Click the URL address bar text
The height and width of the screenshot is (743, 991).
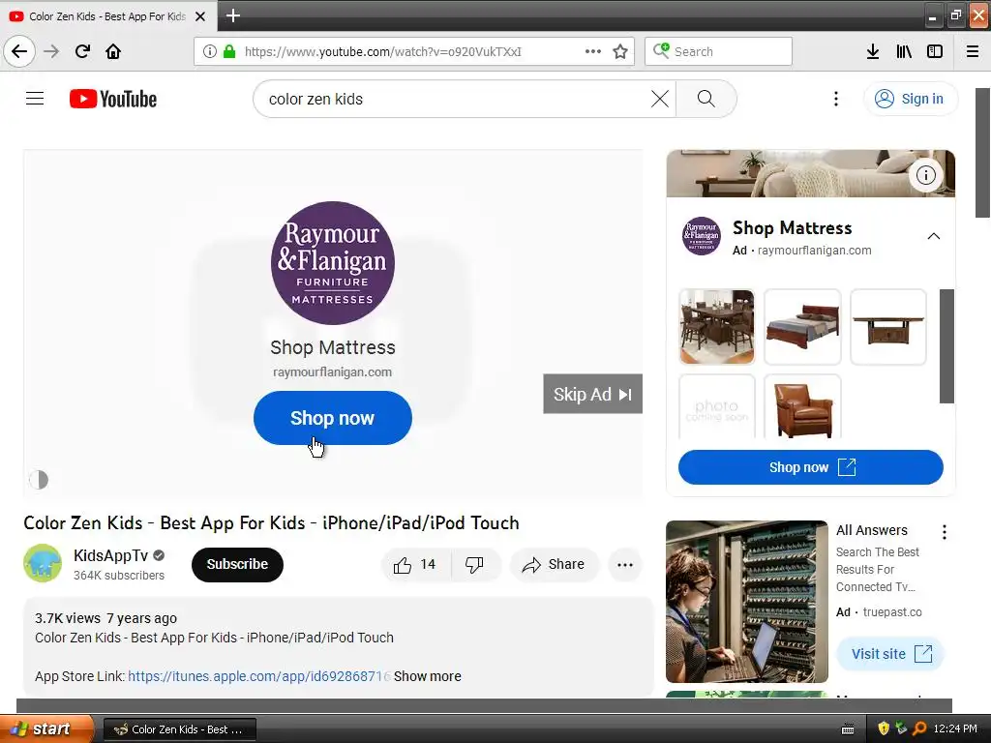click(383, 52)
